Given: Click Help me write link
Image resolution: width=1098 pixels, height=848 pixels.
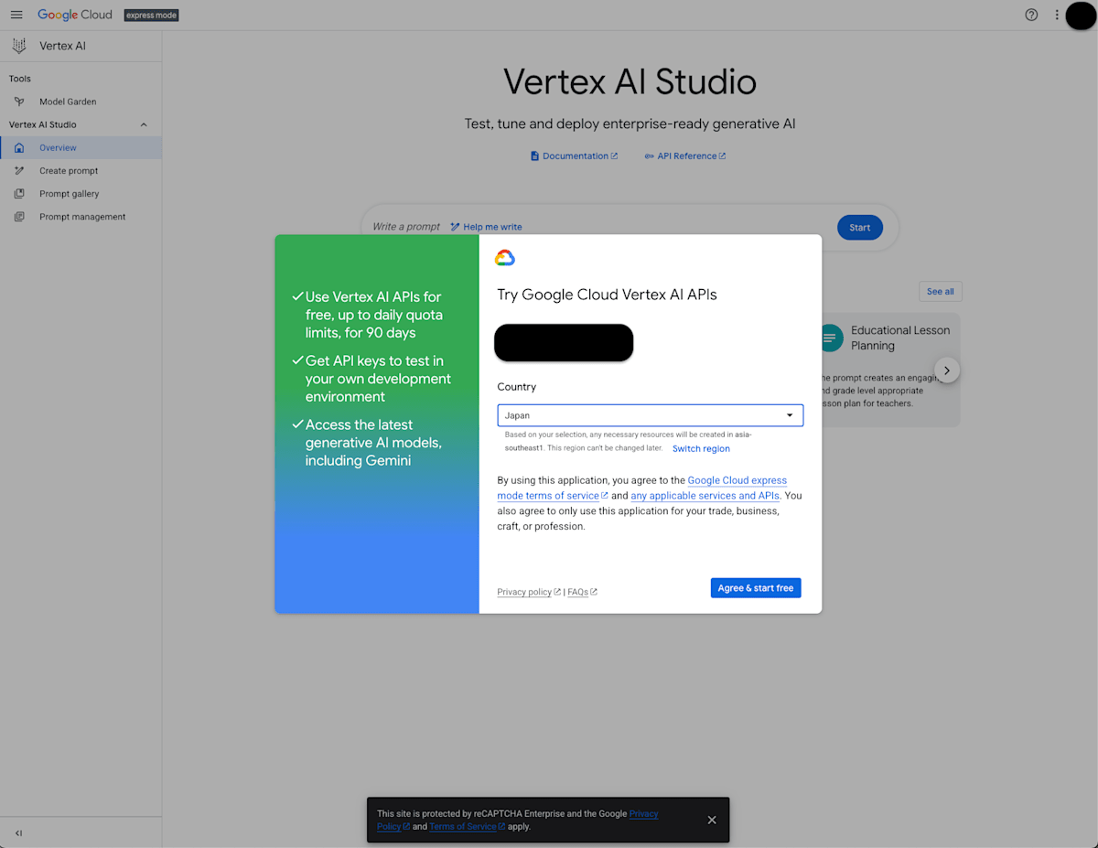Looking at the screenshot, I should click(x=486, y=227).
